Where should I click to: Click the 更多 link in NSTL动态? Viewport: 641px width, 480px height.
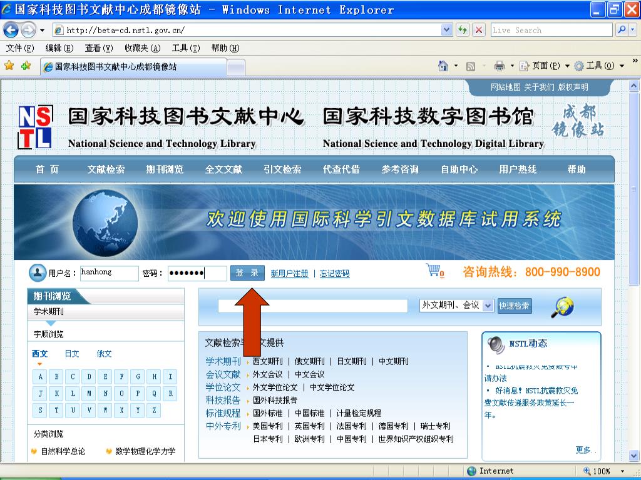click(584, 450)
